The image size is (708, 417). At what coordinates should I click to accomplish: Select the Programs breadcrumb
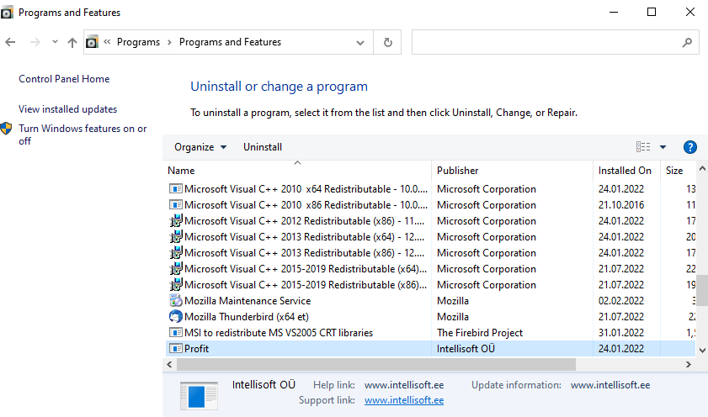tap(138, 42)
